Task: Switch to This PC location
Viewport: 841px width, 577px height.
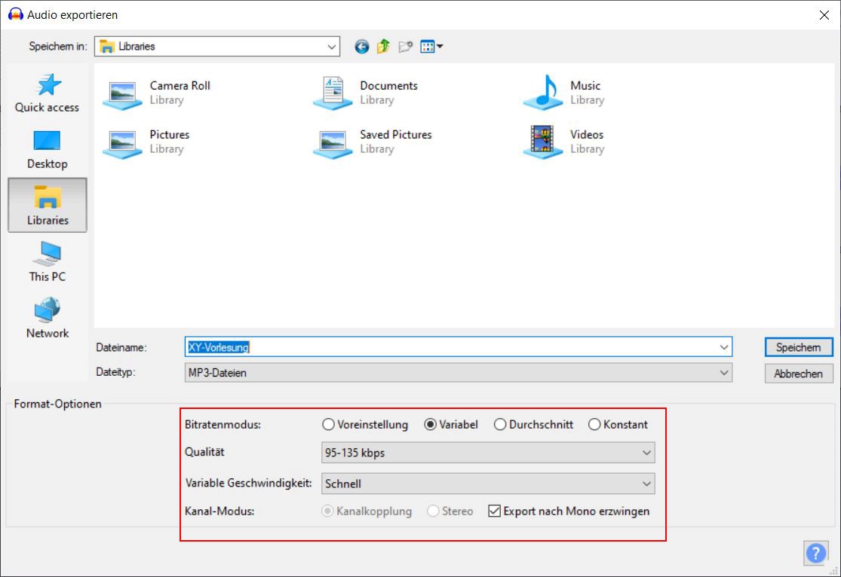Action: (47, 261)
